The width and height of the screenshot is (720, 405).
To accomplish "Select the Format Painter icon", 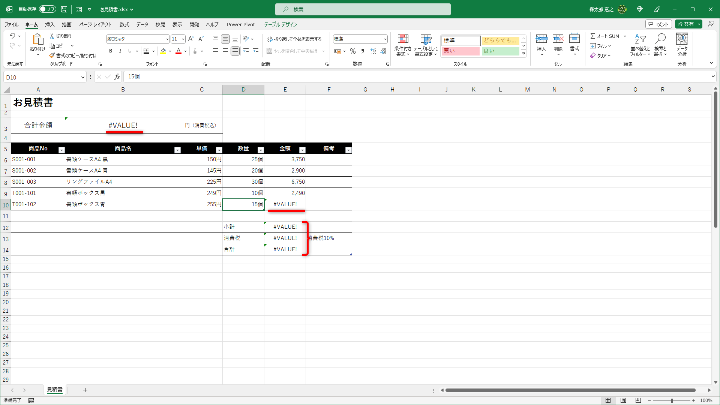I will click(52, 55).
